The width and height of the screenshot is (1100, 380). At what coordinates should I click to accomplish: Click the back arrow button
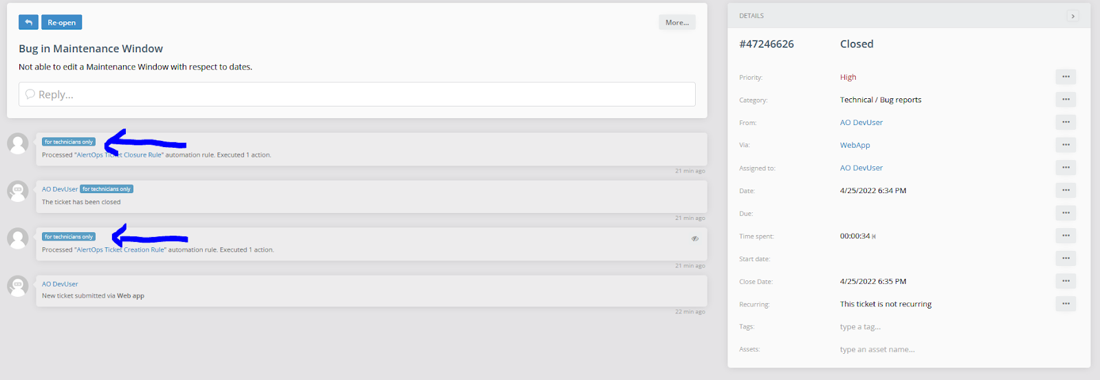pos(28,23)
